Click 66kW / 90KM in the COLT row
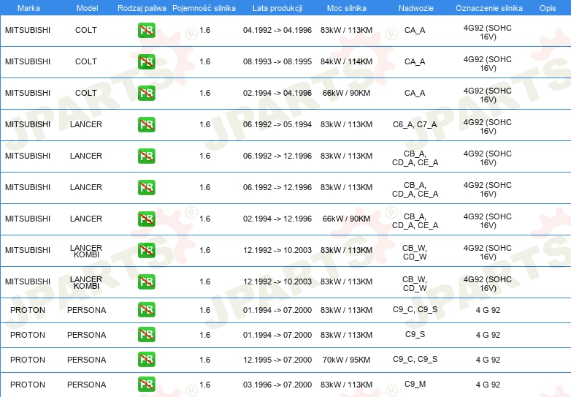The height and width of the screenshot is (397, 571). pos(346,93)
